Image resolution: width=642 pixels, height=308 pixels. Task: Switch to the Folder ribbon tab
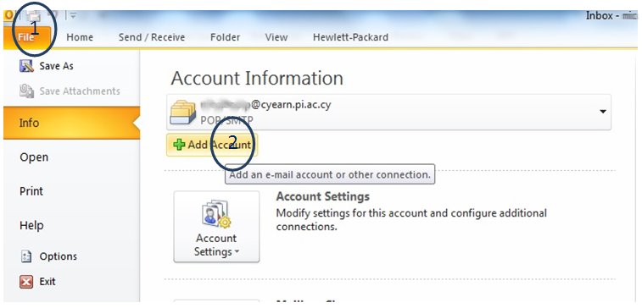[x=225, y=37]
